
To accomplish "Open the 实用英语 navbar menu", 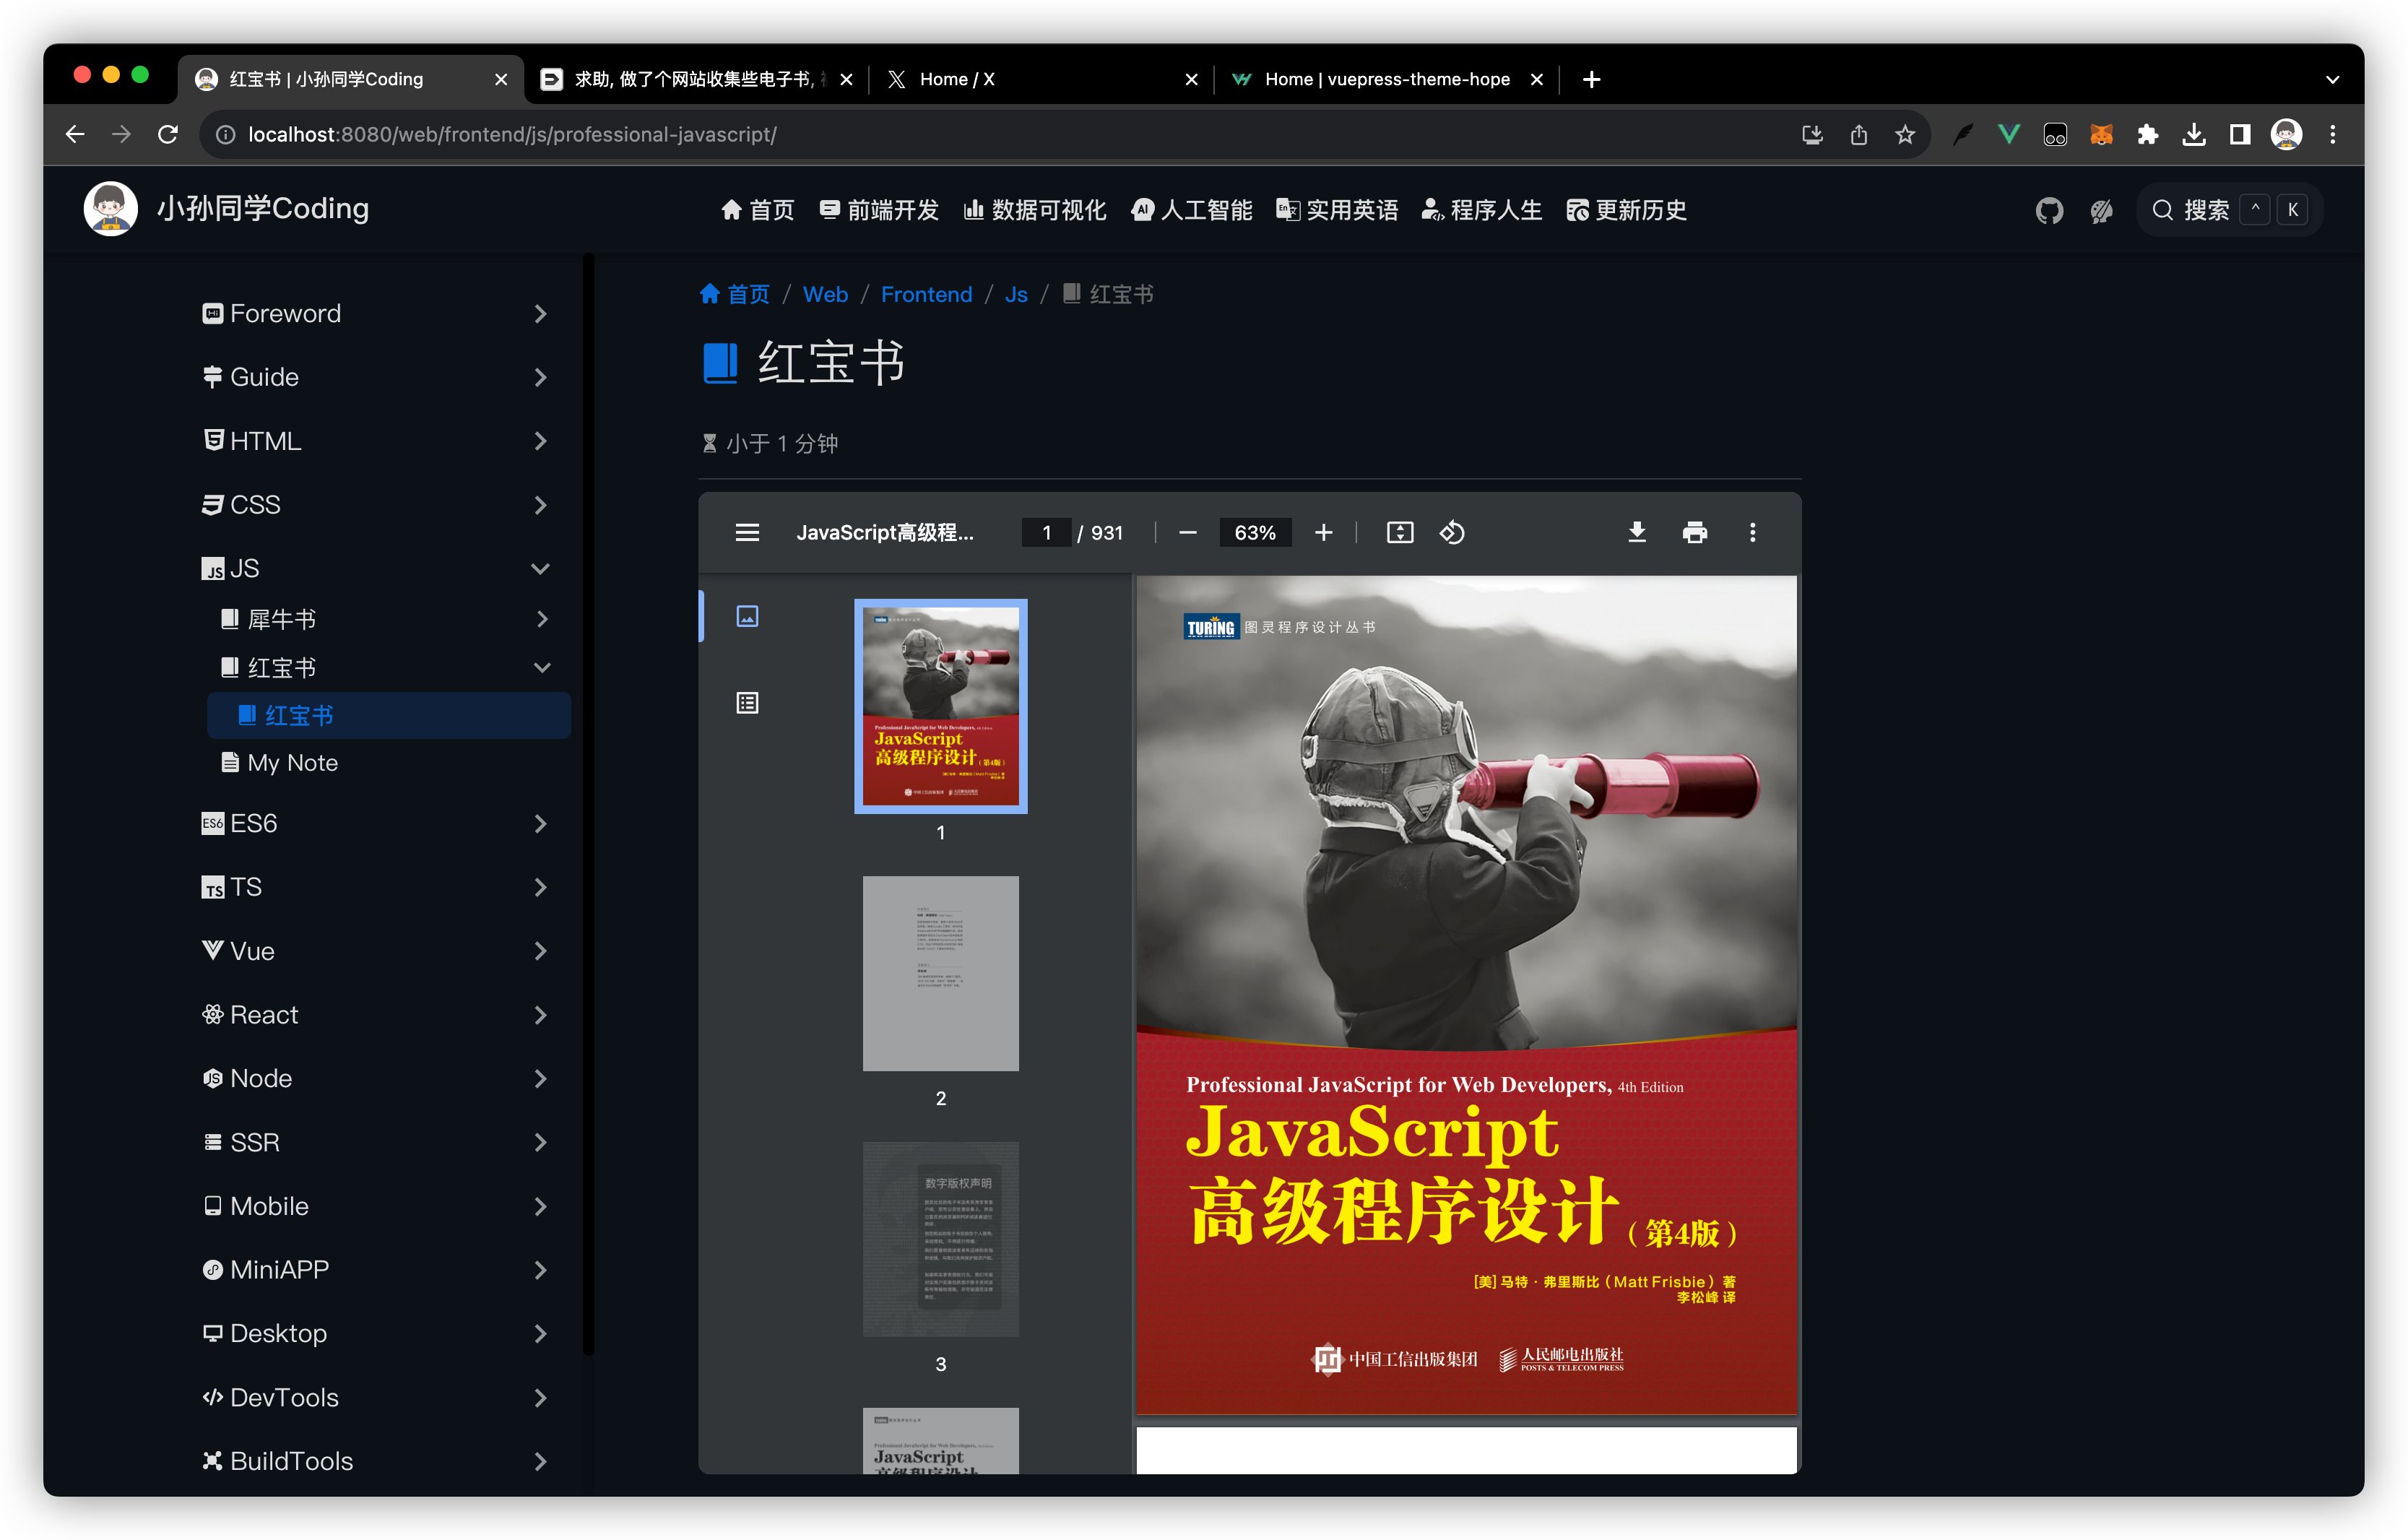I will pos(1337,210).
